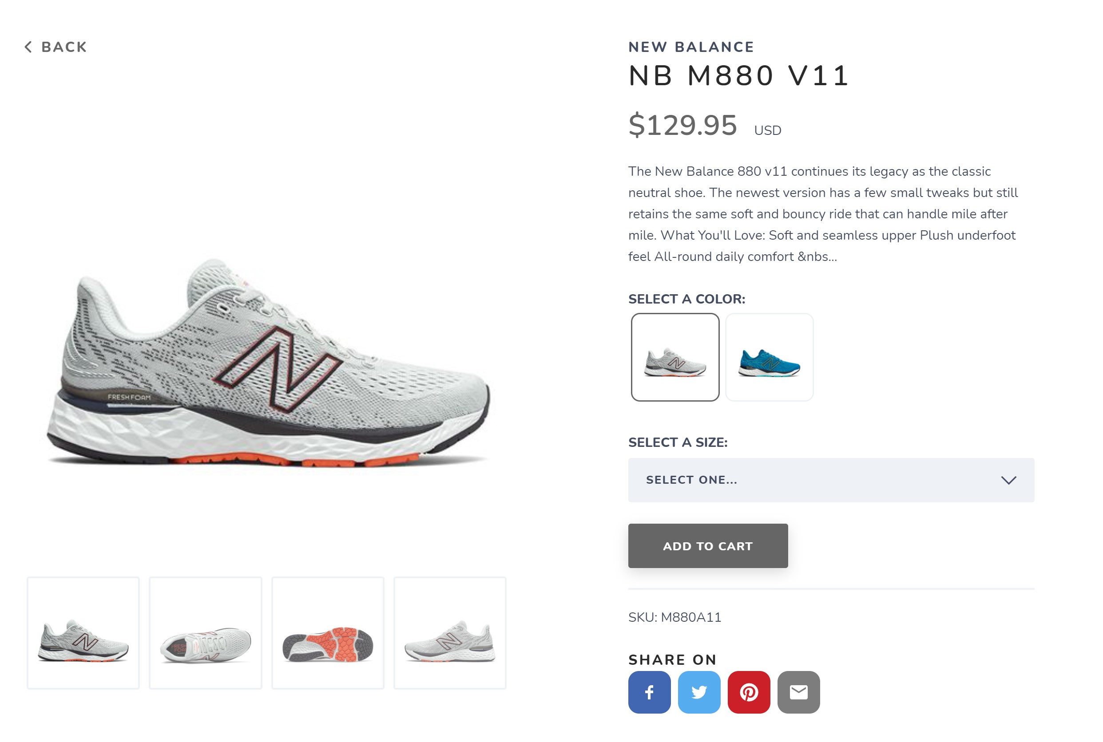1103x742 pixels.
Task: Share the product via email icon
Action: point(798,692)
